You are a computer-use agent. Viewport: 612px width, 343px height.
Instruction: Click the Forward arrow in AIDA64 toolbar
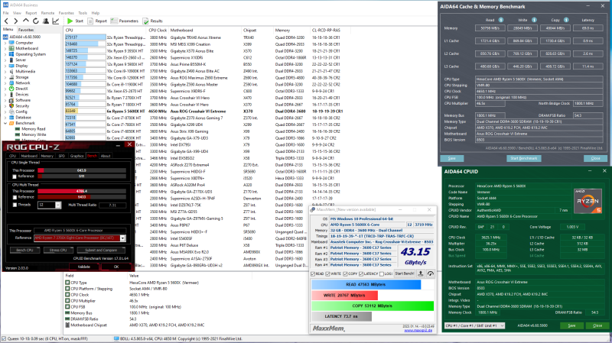[x=15, y=21]
